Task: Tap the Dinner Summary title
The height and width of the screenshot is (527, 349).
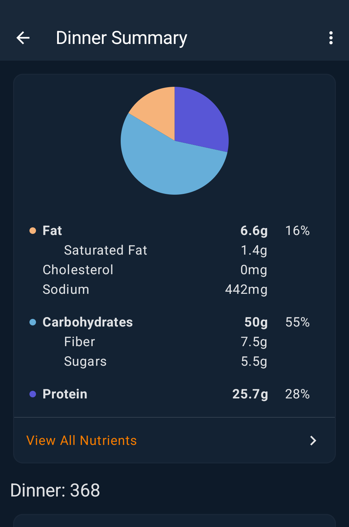Action: (121, 38)
